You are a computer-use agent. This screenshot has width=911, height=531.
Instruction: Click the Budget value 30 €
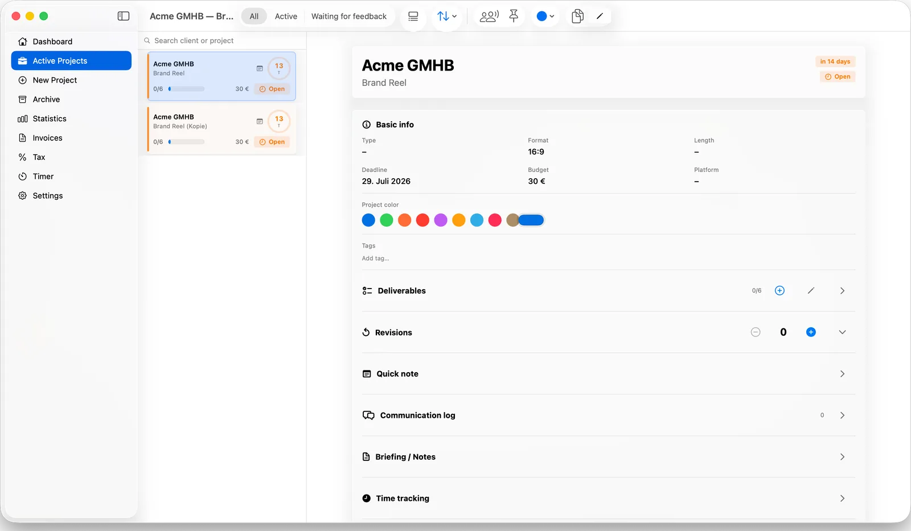click(536, 182)
